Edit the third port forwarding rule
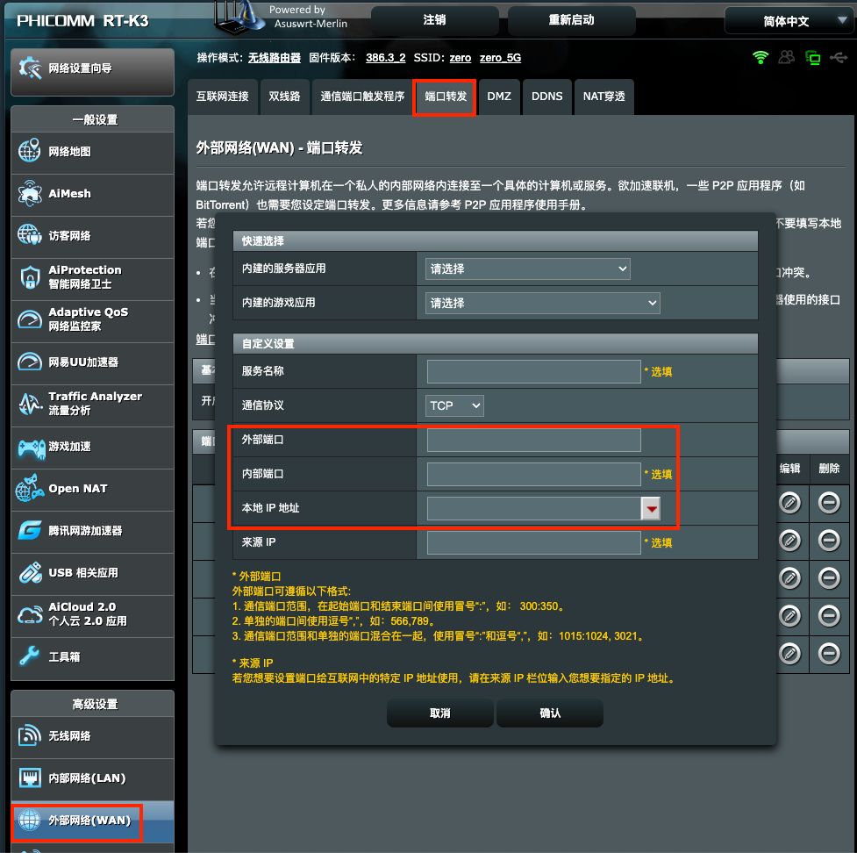857x853 pixels. [x=789, y=578]
